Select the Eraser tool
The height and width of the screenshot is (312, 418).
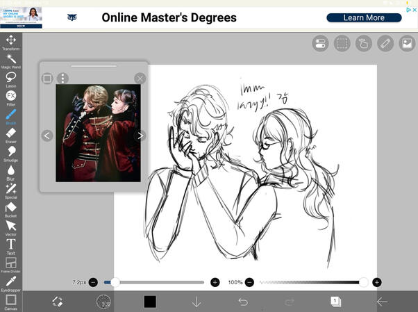(x=11, y=133)
